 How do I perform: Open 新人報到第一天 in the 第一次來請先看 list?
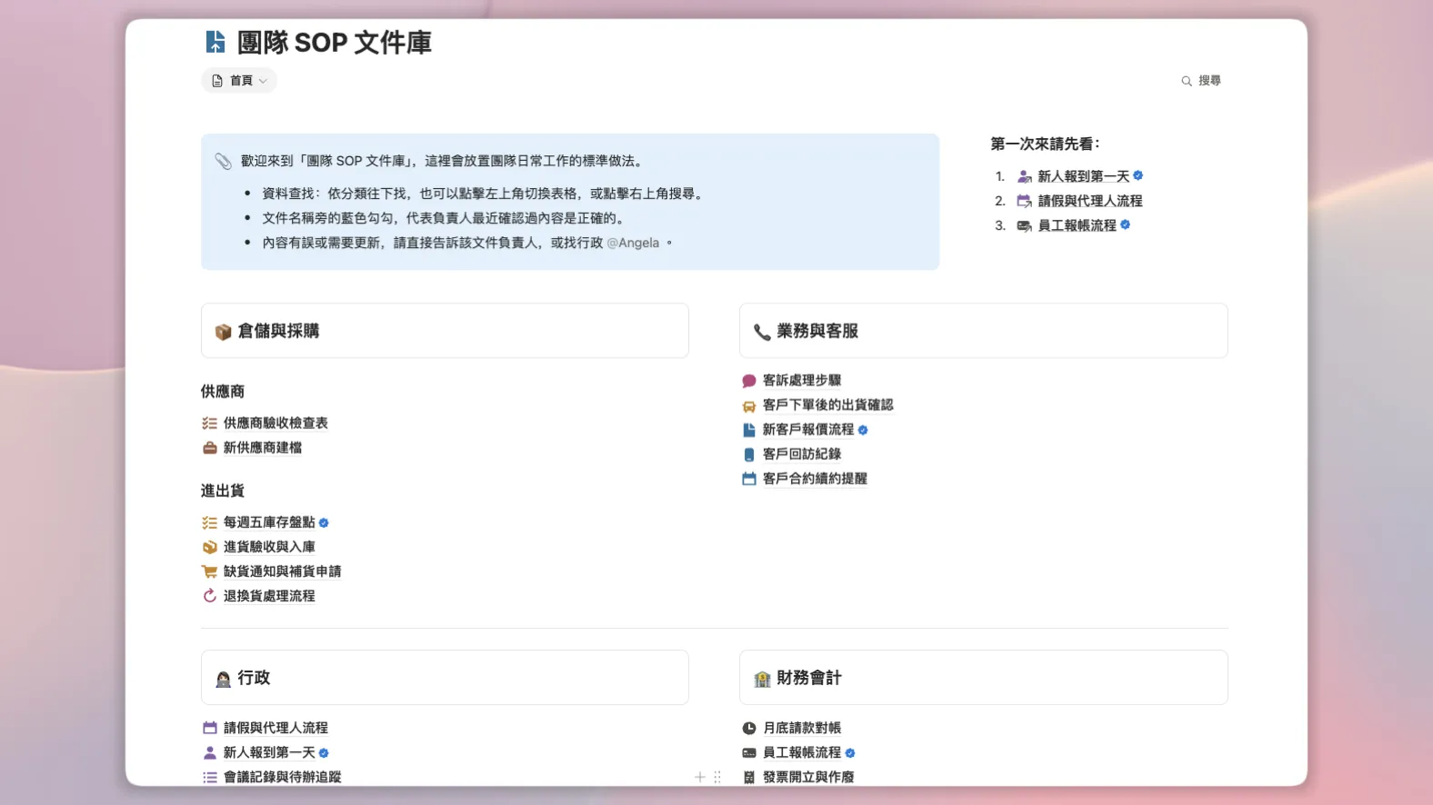[x=1084, y=176]
